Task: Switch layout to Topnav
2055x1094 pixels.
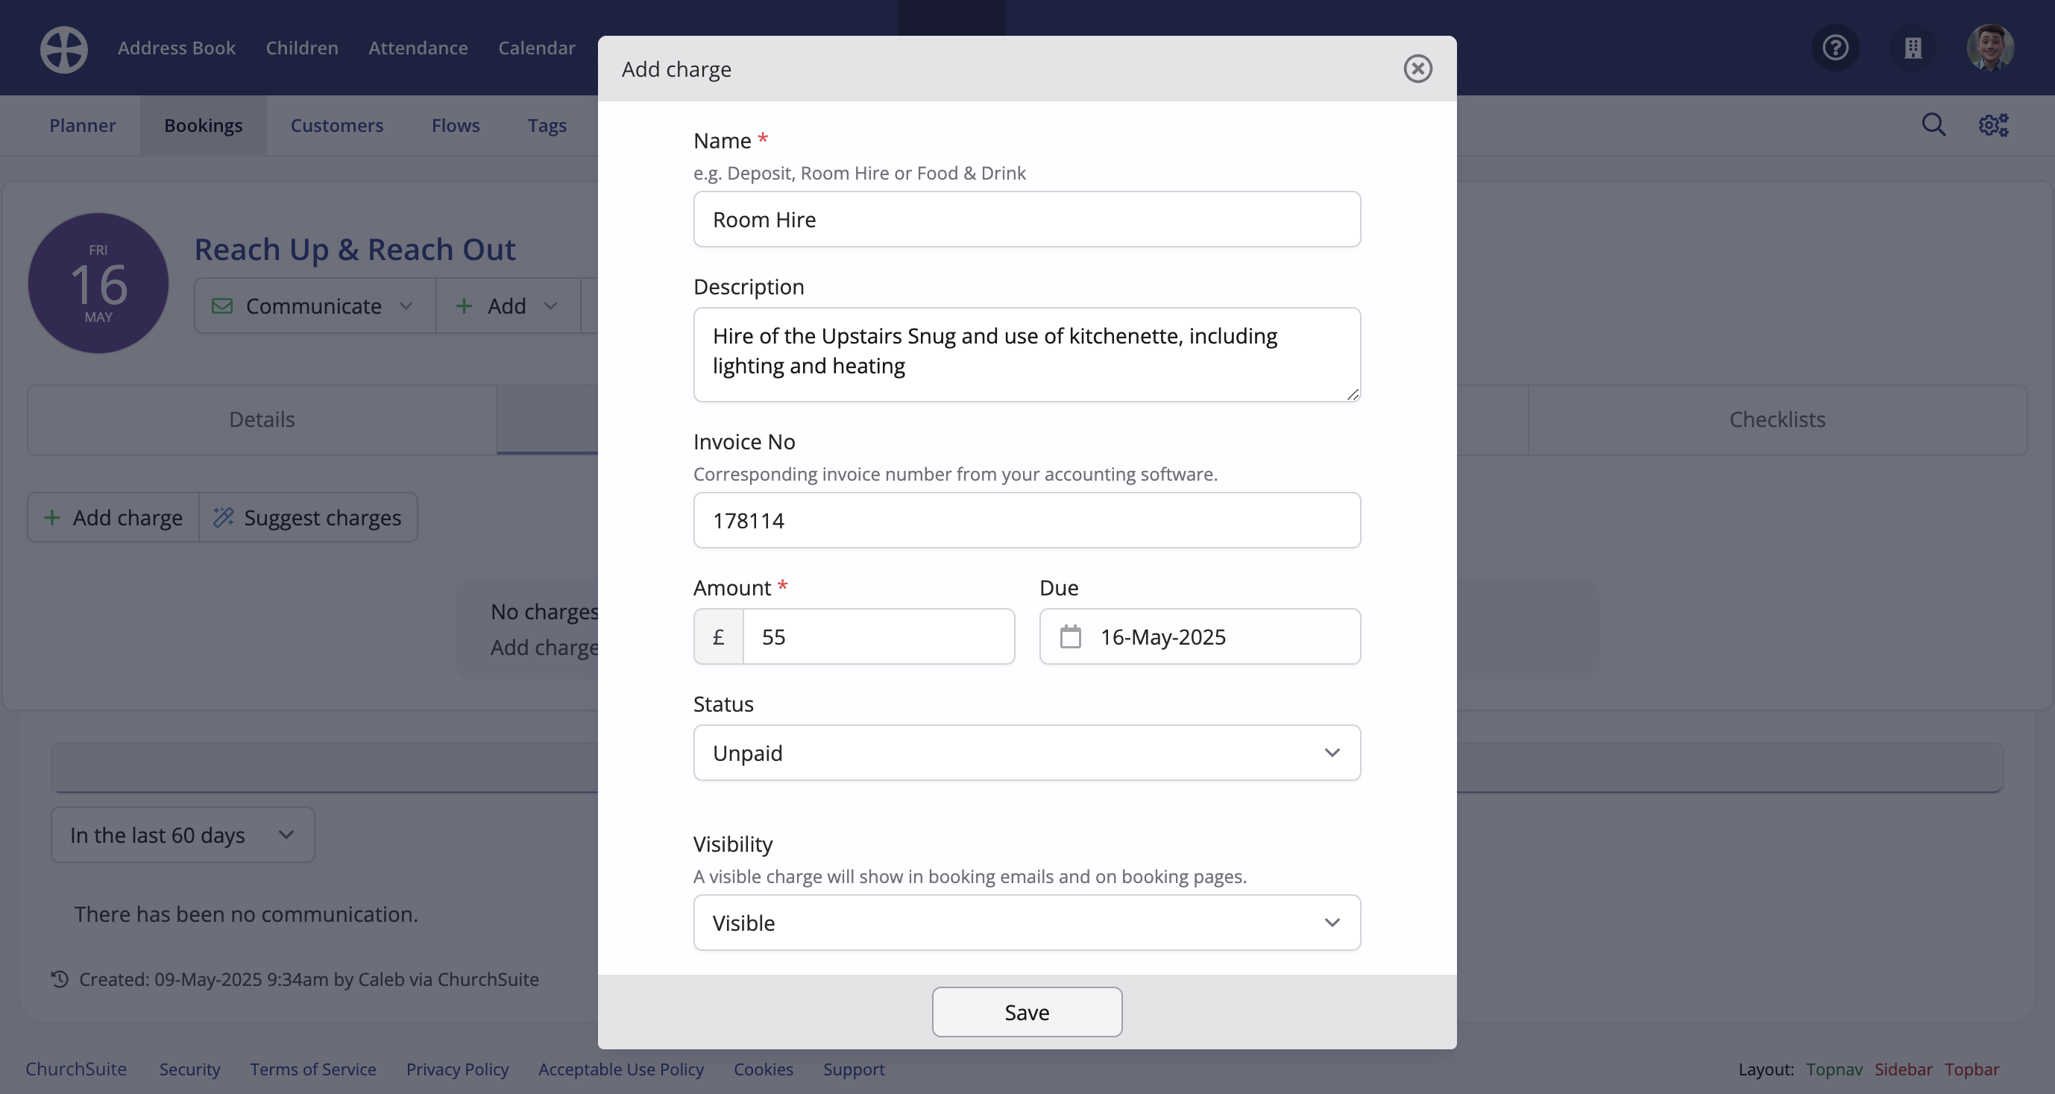Action: [1834, 1069]
